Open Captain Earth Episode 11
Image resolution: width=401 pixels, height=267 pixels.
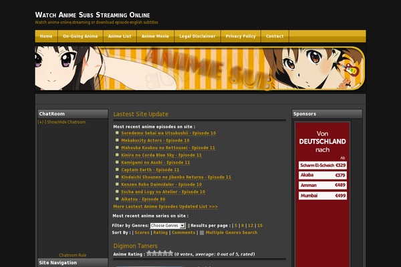tap(150, 170)
